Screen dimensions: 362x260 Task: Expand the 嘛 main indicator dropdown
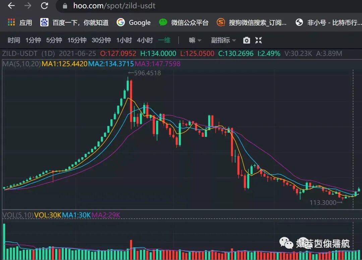195,40
